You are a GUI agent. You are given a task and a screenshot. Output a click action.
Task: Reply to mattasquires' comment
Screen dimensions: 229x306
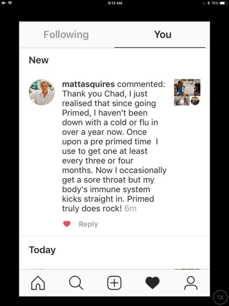click(88, 224)
